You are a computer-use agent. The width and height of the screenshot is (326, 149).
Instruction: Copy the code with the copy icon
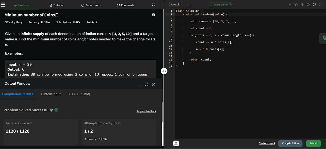(x=296, y=5)
